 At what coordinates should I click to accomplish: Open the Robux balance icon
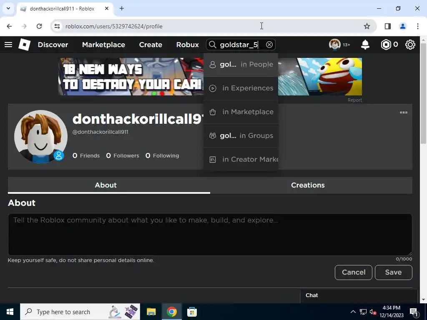tap(386, 45)
